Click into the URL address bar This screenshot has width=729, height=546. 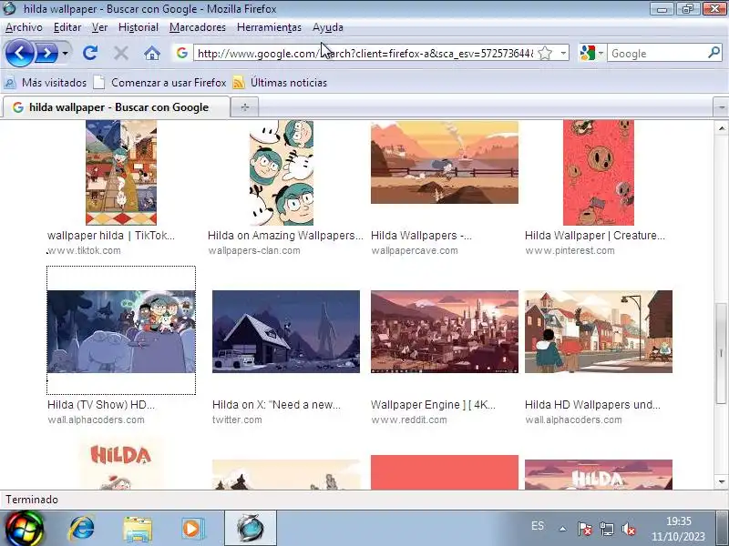pyautogui.click(x=365, y=54)
